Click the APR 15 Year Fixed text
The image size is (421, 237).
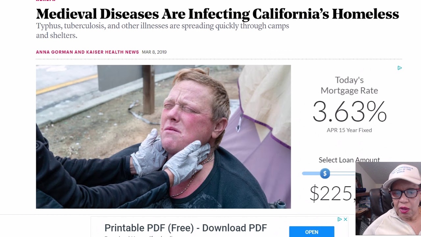349,130
